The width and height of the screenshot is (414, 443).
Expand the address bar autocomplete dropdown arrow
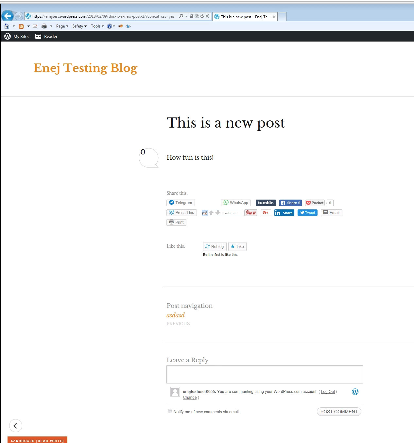(186, 16)
